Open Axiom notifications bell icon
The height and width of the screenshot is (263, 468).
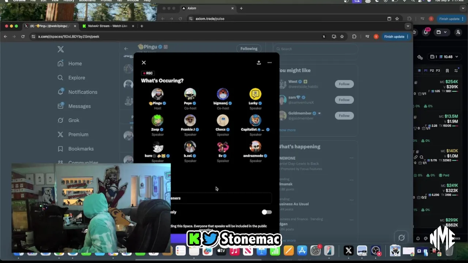coord(426,32)
